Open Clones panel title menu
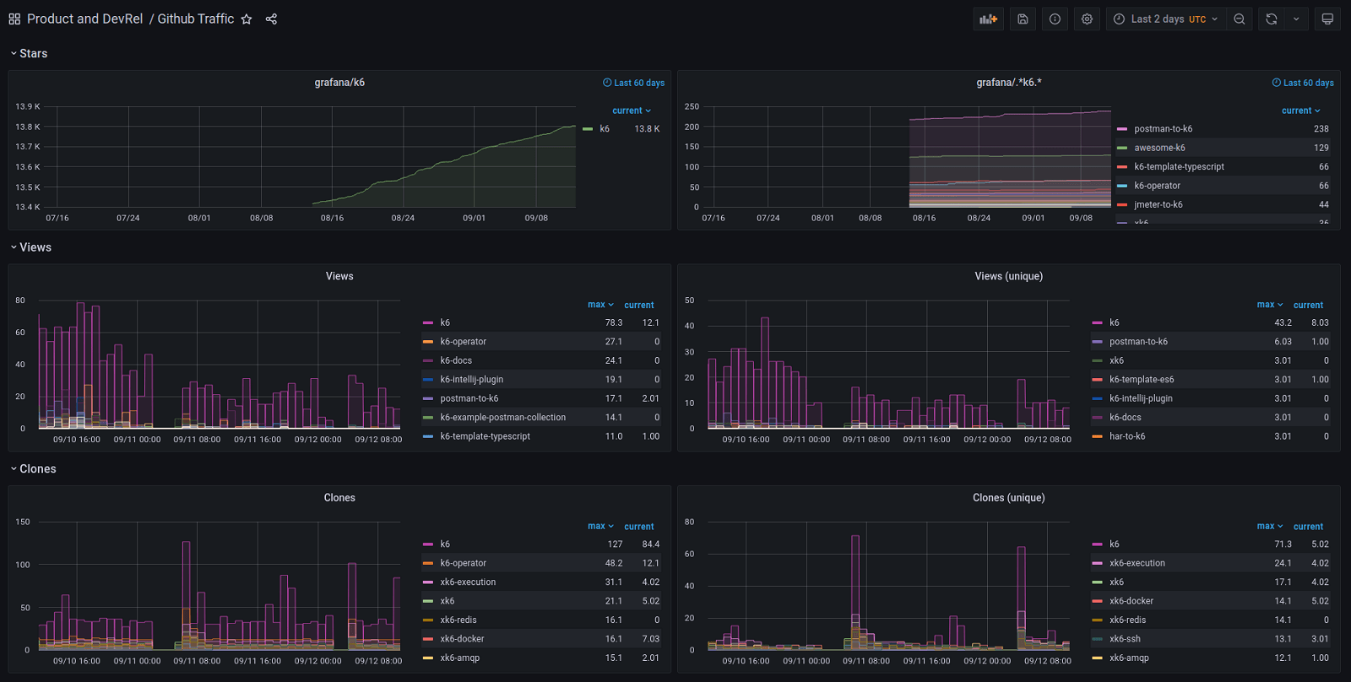The height and width of the screenshot is (682, 1351). [339, 498]
